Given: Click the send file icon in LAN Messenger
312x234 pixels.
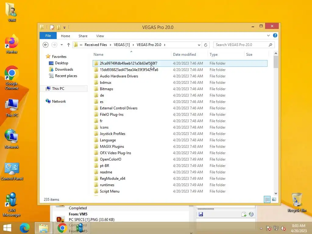Looking at the screenshot, I should [244, 214].
